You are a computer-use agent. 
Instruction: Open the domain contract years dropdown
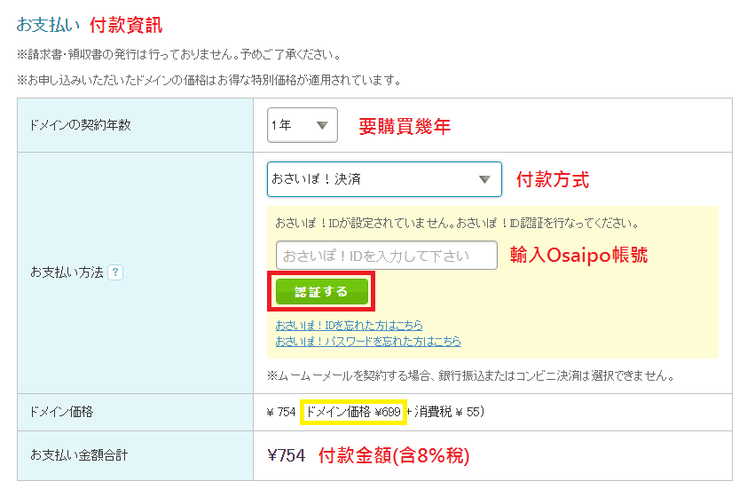303,125
